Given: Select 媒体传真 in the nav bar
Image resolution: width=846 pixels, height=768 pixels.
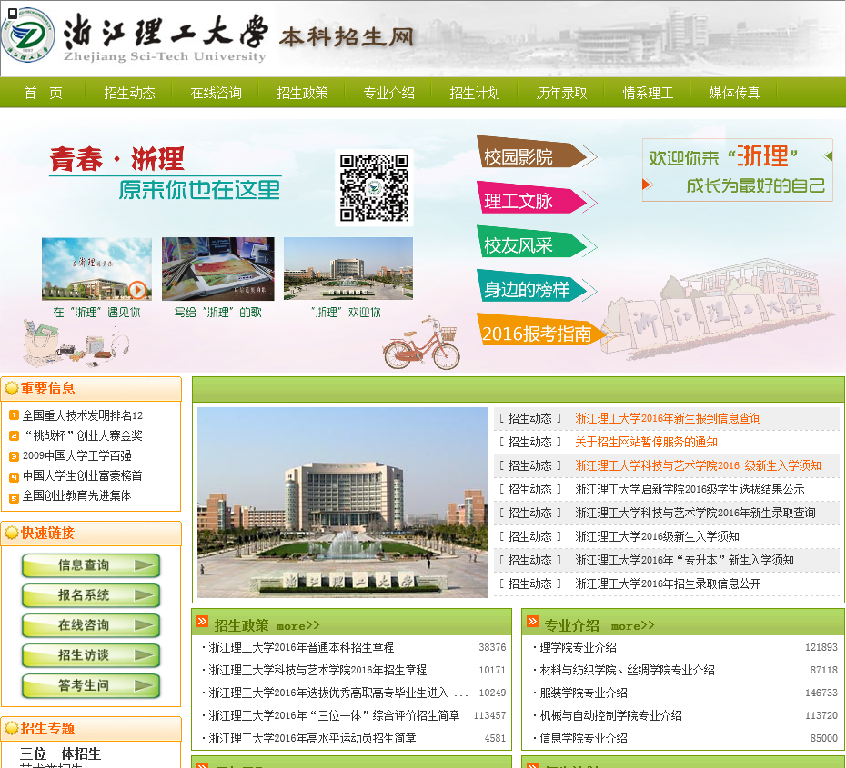Looking at the screenshot, I should point(734,93).
